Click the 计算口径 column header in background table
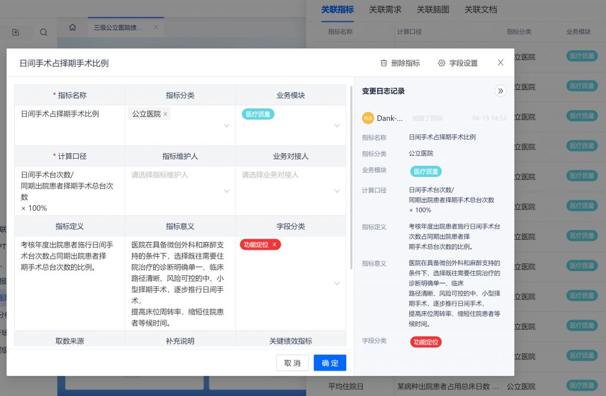The width and height of the screenshot is (606, 396). 410,32
